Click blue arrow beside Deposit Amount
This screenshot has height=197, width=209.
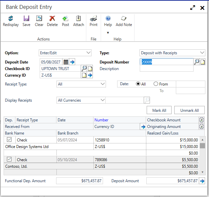tap(202, 181)
